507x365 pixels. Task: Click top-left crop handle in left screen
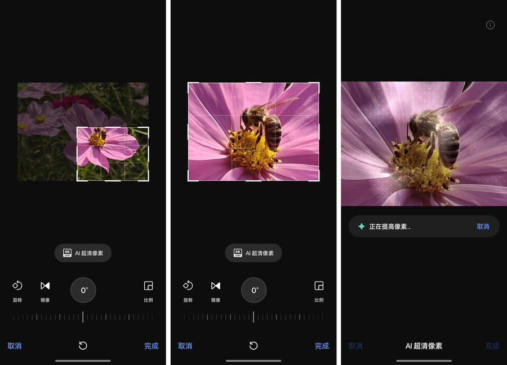77,128
